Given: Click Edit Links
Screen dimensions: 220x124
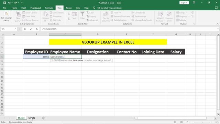Looking at the screenshot, I should pos(55,20).
